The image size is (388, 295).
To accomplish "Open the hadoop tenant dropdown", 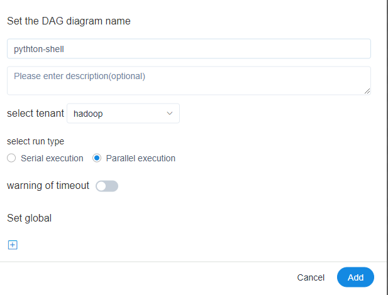I will tap(123, 114).
